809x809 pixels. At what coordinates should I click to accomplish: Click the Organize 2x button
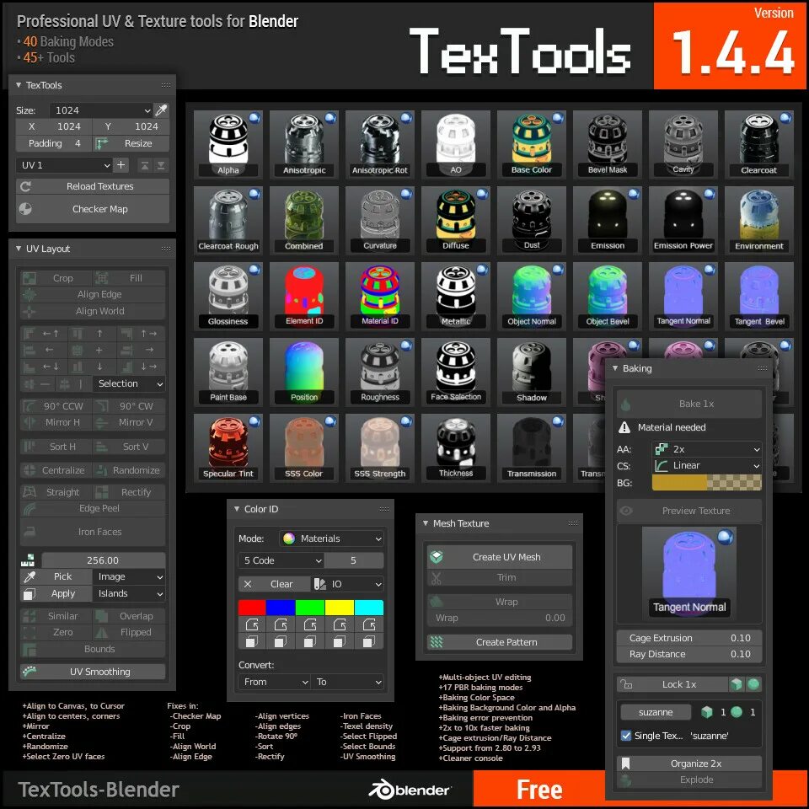pos(689,763)
